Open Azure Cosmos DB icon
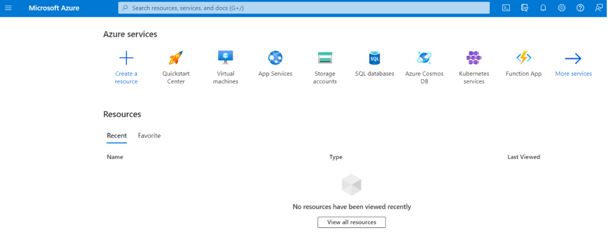The height and width of the screenshot is (239, 608). (x=424, y=58)
